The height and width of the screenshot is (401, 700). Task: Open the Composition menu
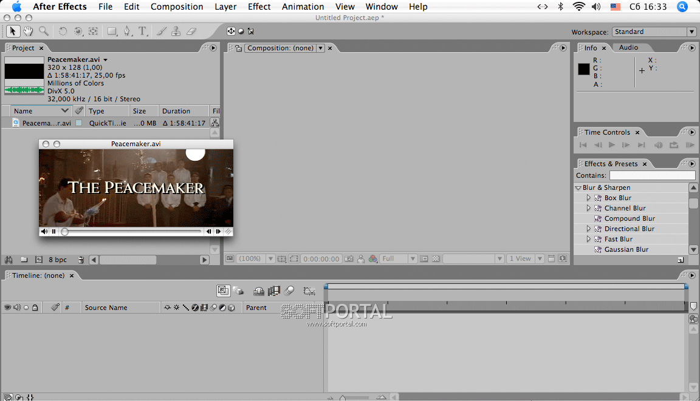pyautogui.click(x=177, y=7)
